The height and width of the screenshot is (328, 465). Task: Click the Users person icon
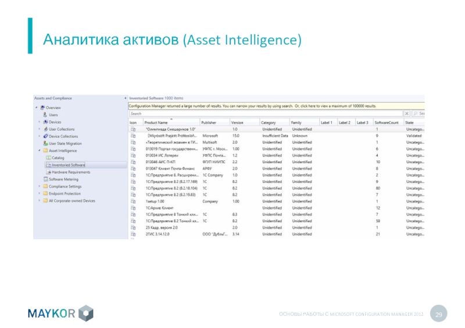pos(45,115)
